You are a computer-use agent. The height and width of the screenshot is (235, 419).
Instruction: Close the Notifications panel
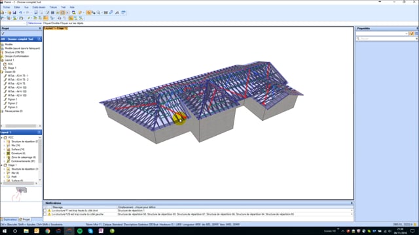point(352,203)
